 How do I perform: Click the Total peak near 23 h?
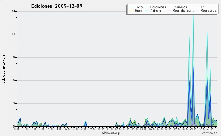click(x=207, y=33)
